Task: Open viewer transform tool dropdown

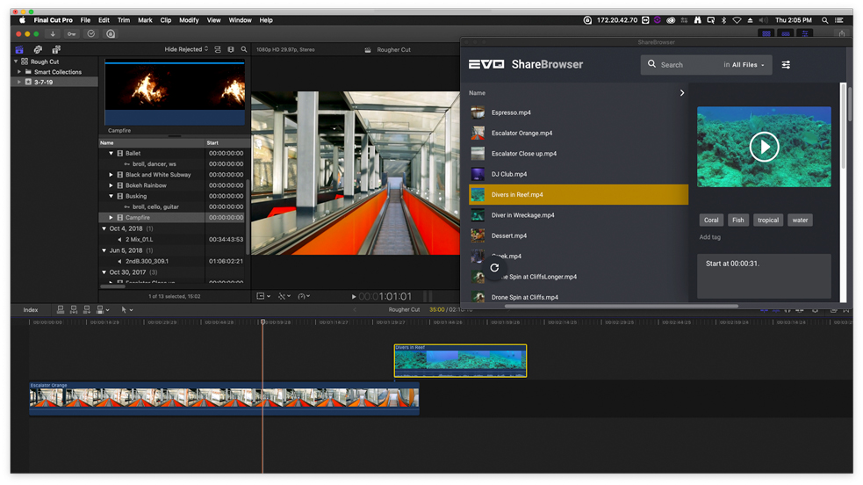Action: [264, 296]
